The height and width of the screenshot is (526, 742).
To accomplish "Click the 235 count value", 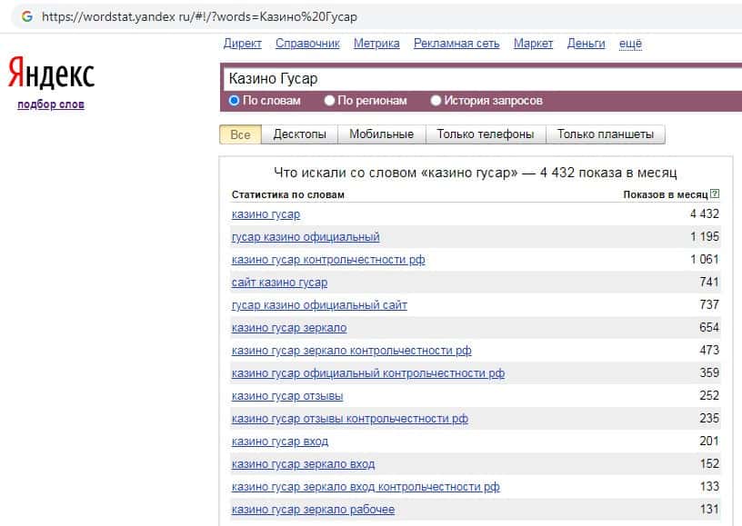I will 709,418.
